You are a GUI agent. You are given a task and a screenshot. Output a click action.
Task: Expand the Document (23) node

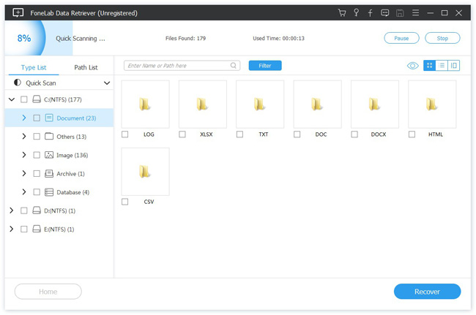point(24,118)
